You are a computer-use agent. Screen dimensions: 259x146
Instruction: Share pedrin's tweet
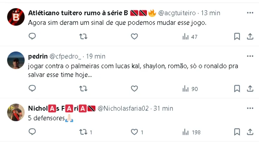coord(250,89)
